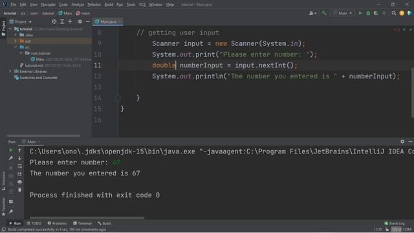Screen dimensions: 414x233
Task: Open Search Everywhere magnifier icon
Action: pos(394,13)
